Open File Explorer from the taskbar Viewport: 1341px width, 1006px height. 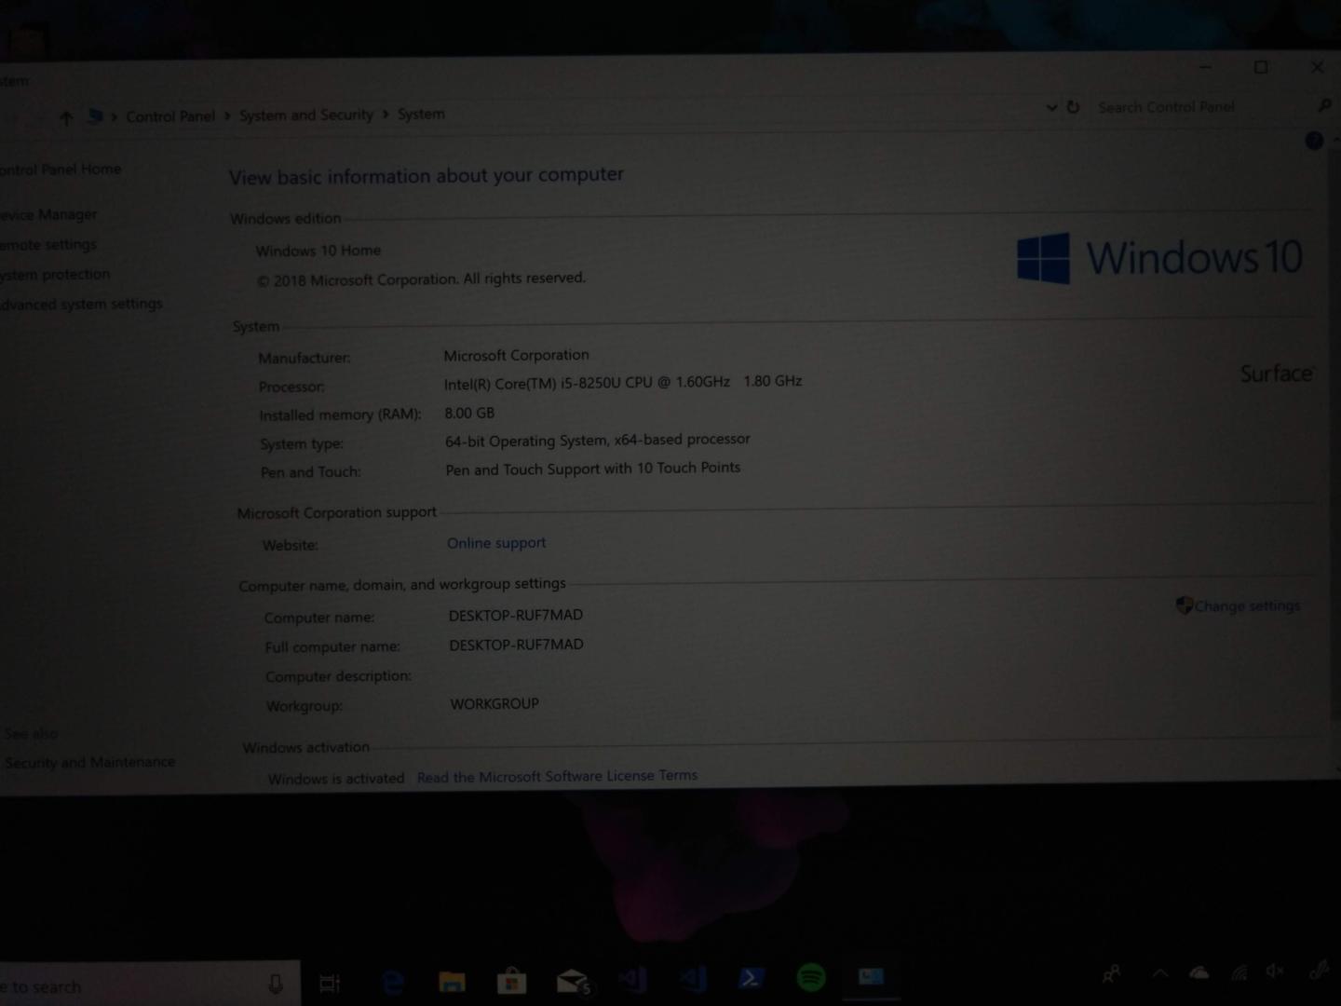[x=452, y=982]
